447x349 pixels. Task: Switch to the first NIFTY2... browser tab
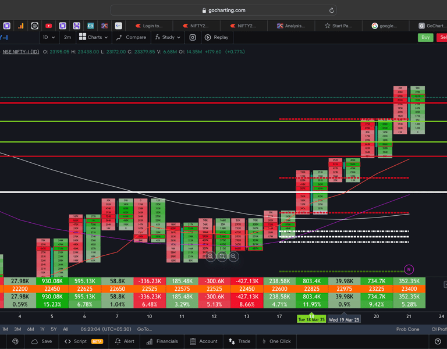pyautogui.click(x=196, y=26)
